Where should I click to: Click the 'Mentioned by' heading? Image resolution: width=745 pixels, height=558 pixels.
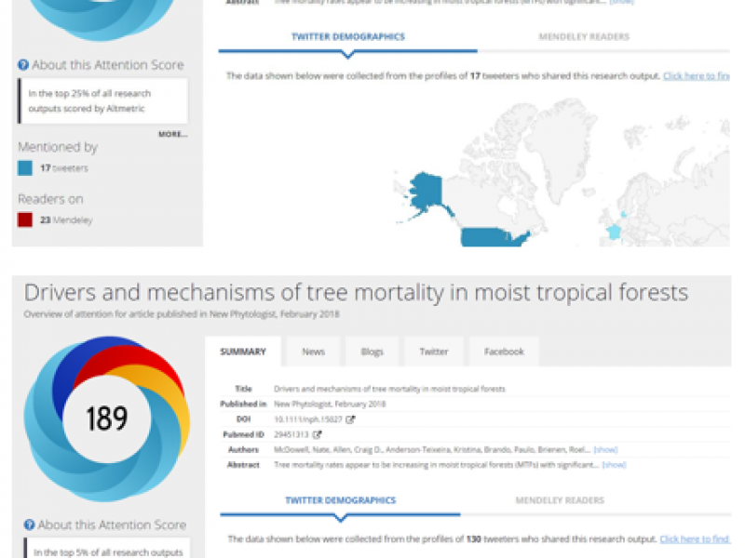pos(58,148)
